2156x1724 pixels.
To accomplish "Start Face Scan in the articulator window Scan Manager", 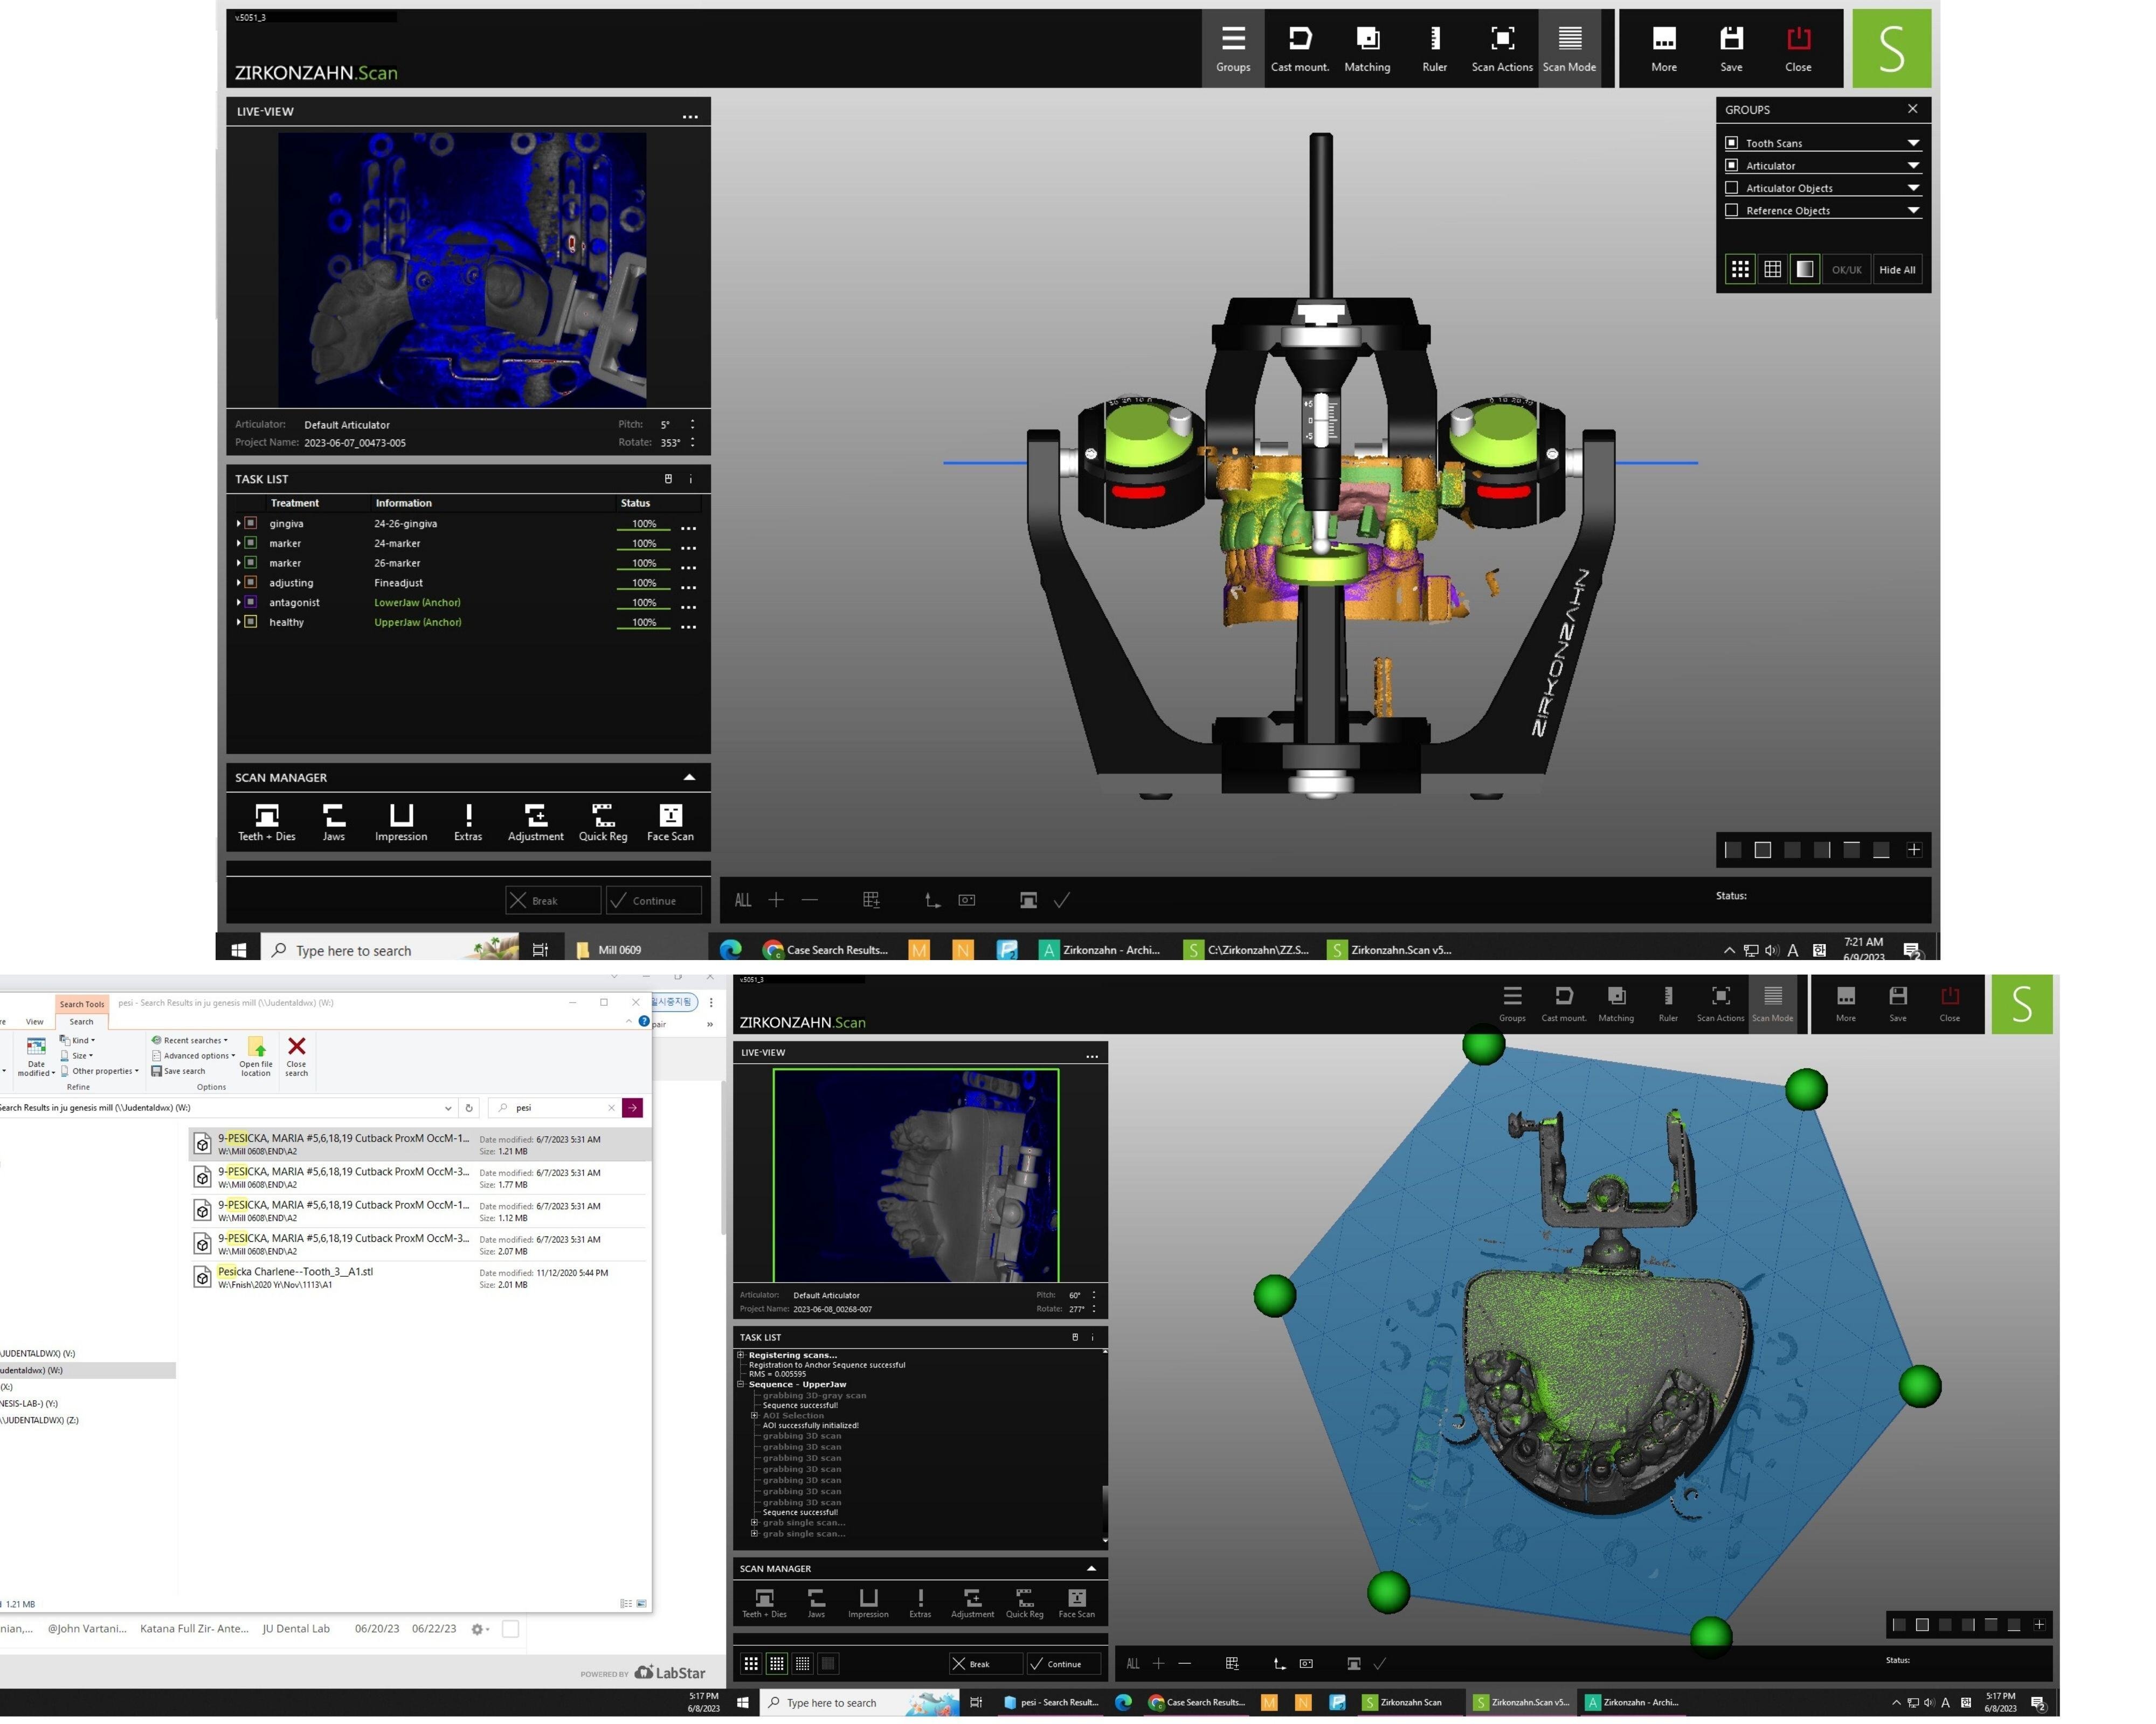I will (670, 823).
